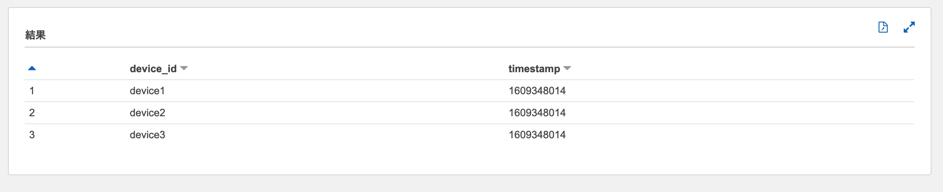943x192 pixels.
Task: Open the device_id column sort arrow
Action: (184, 68)
